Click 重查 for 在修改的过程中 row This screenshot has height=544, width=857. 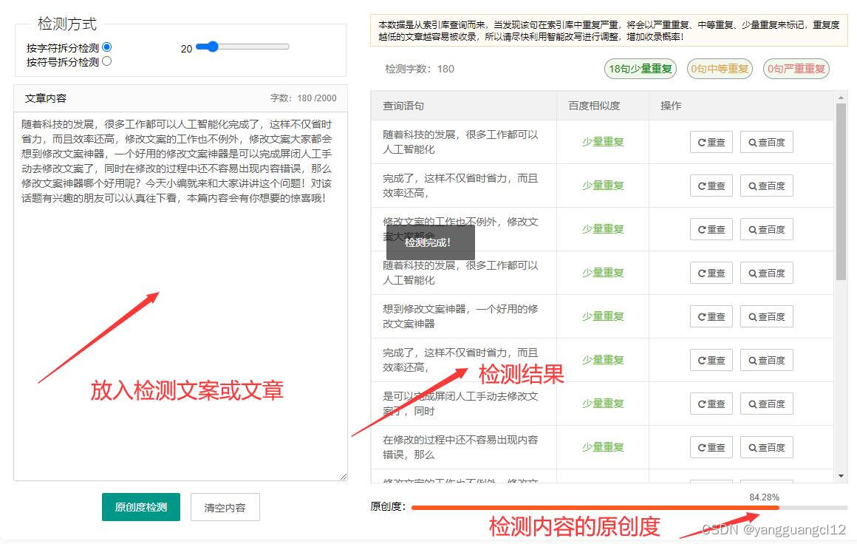tap(711, 447)
